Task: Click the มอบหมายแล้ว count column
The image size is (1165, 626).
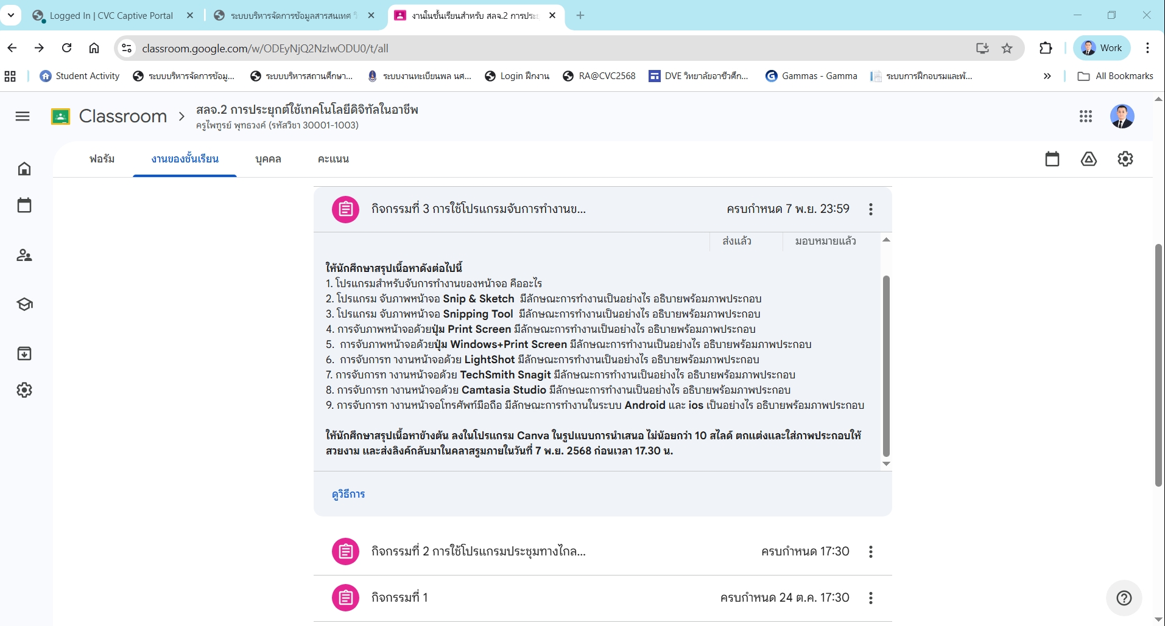Action: 825,242
